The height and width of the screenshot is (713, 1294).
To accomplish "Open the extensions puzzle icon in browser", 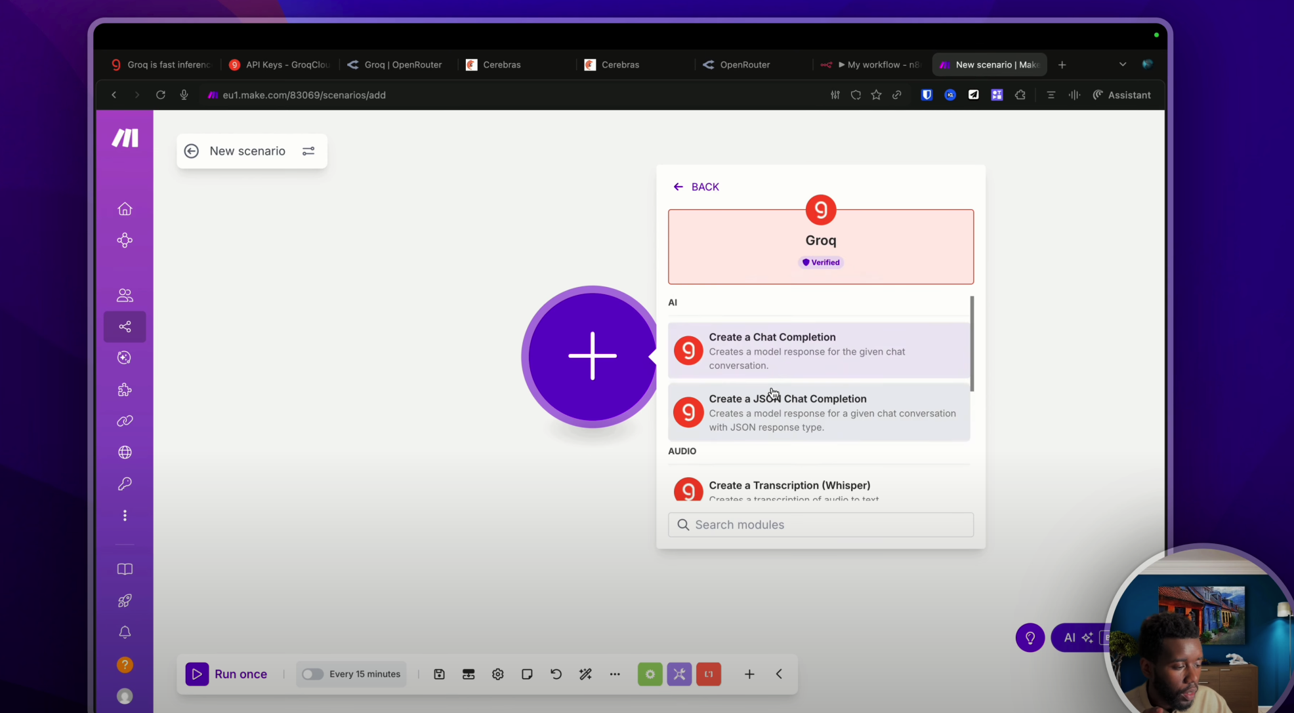I will [1020, 95].
